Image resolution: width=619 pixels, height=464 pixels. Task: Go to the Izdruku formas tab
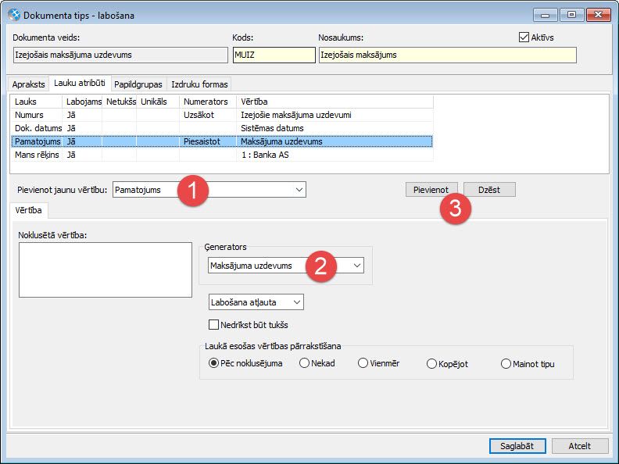[199, 84]
